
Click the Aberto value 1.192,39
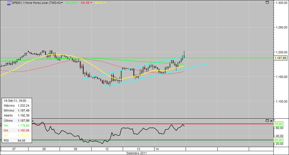point(24,115)
